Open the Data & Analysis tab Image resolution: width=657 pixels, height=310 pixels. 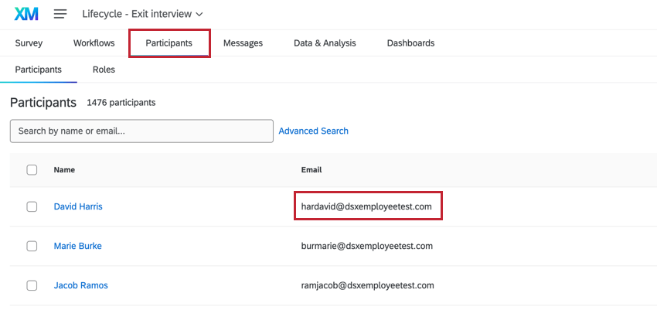coord(325,43)
